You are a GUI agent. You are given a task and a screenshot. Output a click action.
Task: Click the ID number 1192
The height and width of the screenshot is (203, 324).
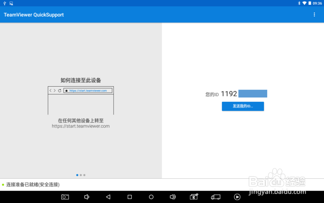pos(229,94)
